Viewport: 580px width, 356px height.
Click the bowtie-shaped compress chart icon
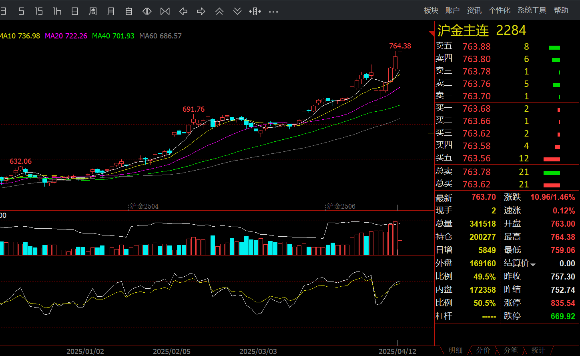165,11
